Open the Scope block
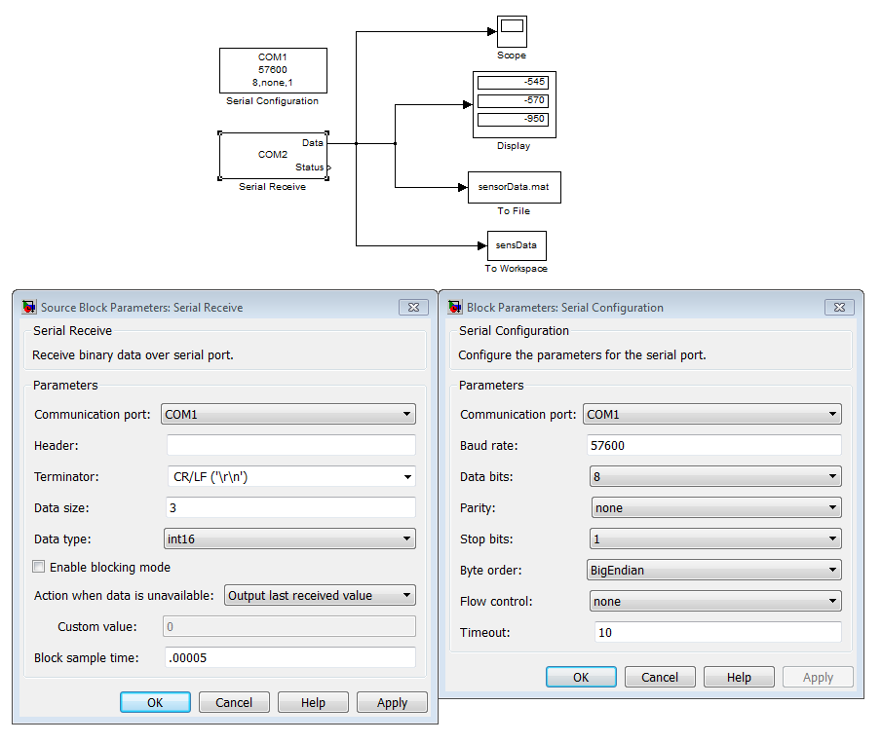The image size is (882, 743). click(511, 31)
